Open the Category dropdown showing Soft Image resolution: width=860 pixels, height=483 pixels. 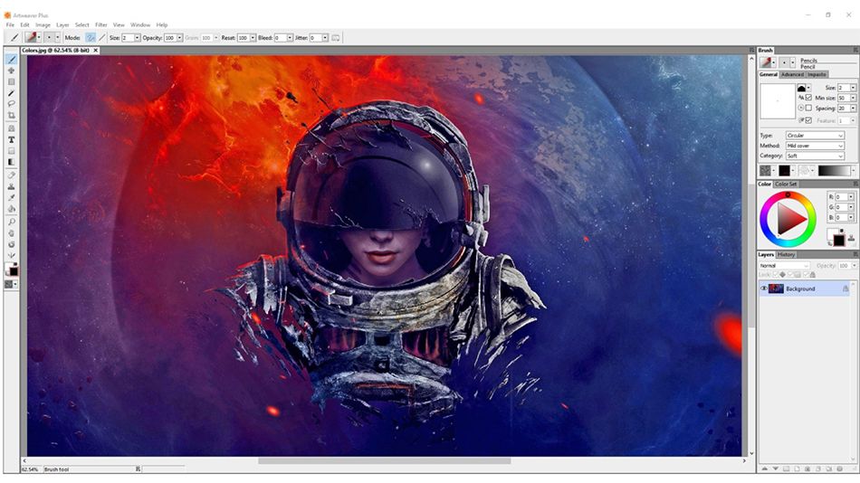(815, 156)
